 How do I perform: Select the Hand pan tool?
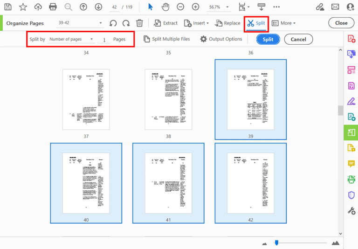point(165,7)
